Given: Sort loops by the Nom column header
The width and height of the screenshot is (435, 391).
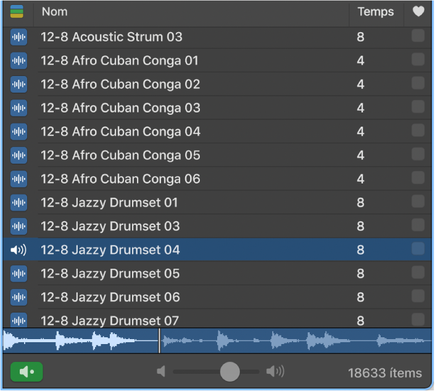Looking at the screenshot, I should (55, 12).
